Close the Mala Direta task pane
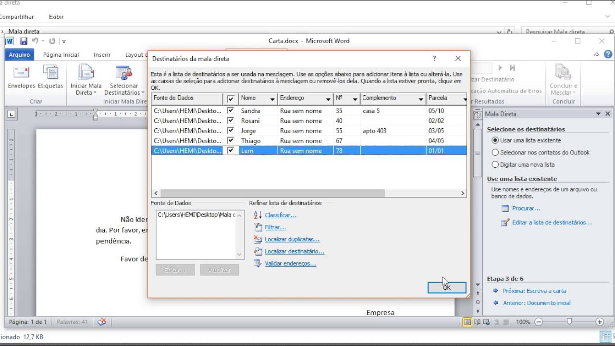615x346 pixels. (x=608, y=114)
